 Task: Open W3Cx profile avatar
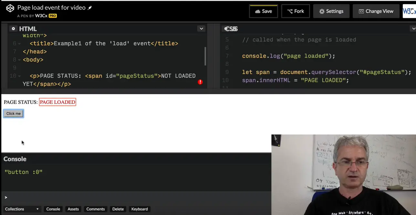[409, 11]
